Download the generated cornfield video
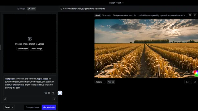 click(187, 82)
